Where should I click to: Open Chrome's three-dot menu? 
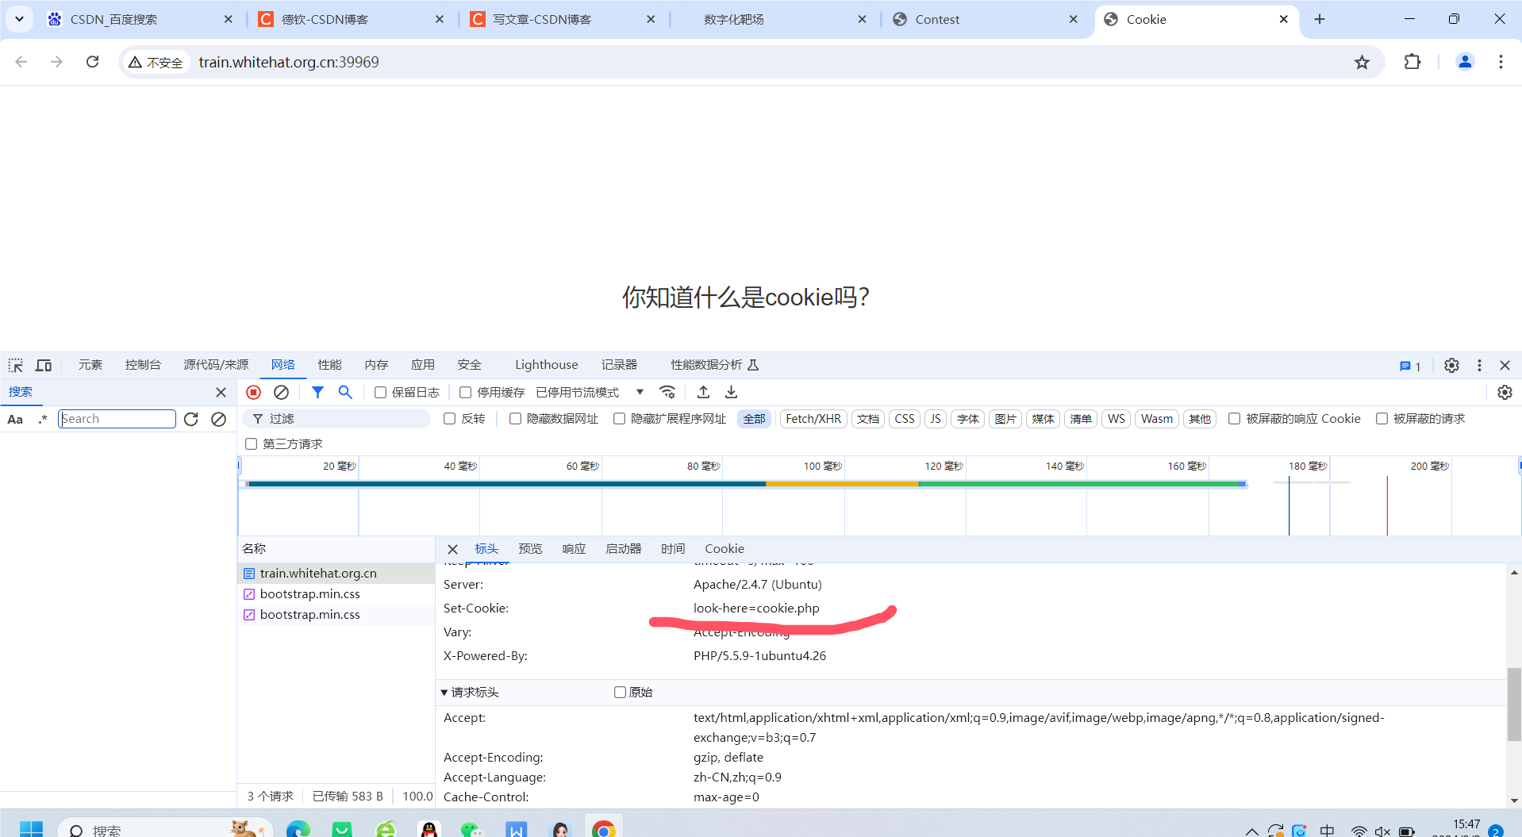click(1501, 62)
